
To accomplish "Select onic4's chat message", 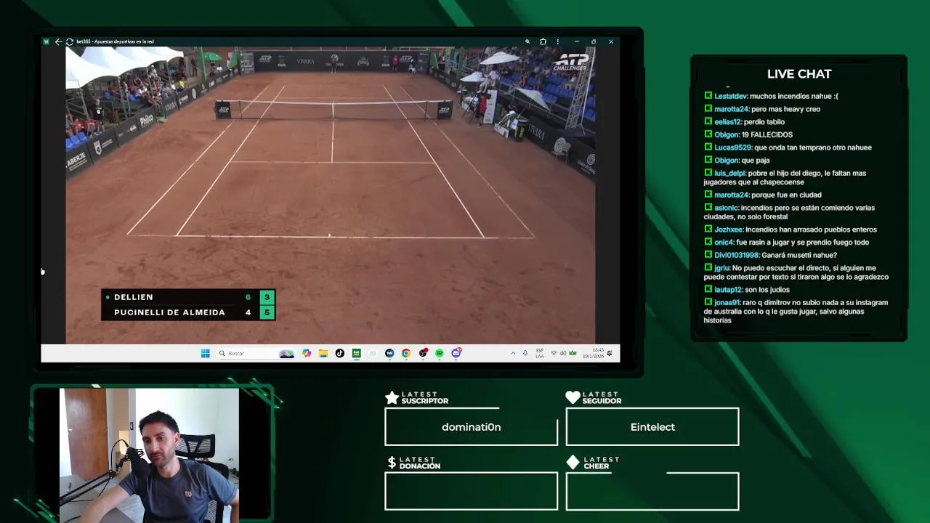I will tap(787, 242).
